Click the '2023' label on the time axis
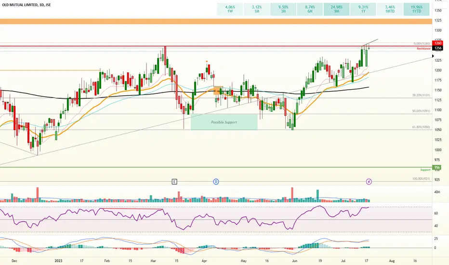Image resolution: width=449 pixels, height=265 pixels. 58,261
